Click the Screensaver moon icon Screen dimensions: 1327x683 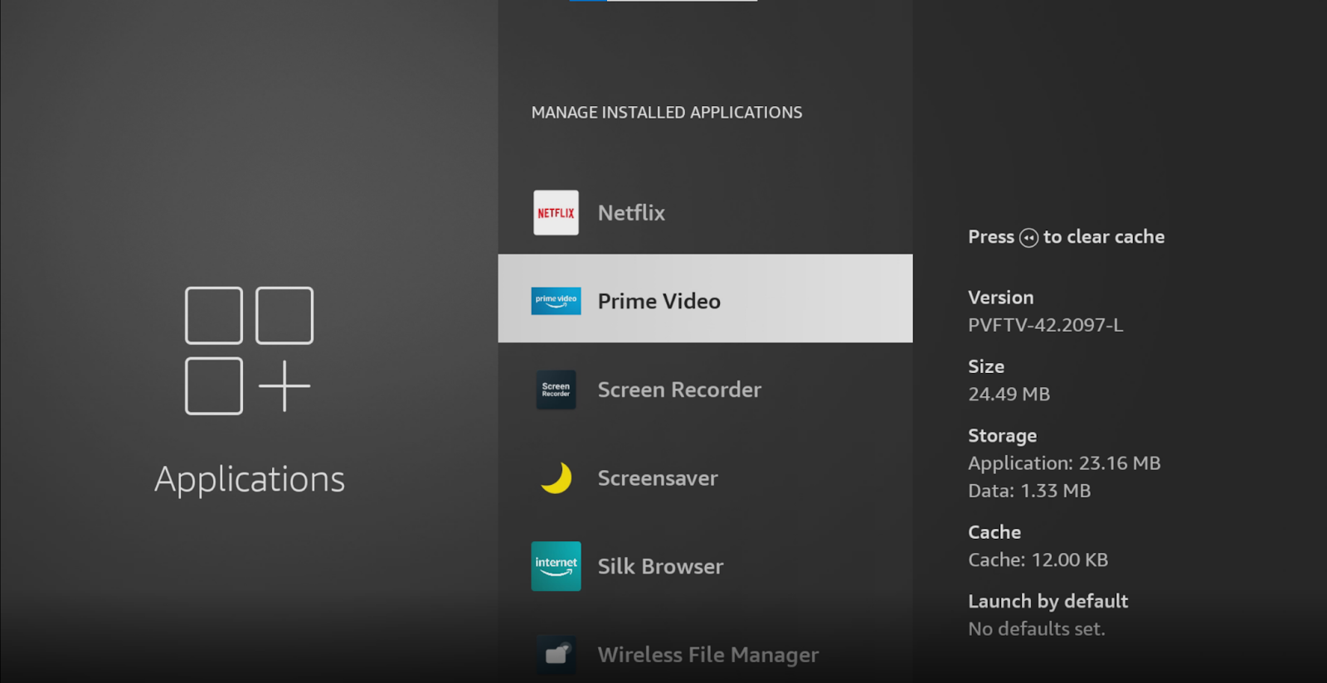pos(557,478)
